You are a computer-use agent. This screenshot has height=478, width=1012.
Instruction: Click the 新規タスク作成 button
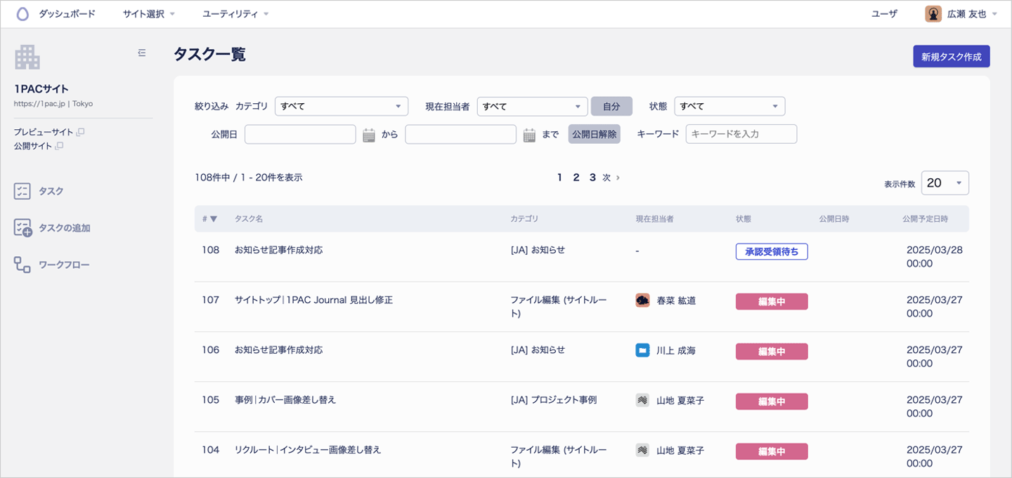tap(952, 57)
